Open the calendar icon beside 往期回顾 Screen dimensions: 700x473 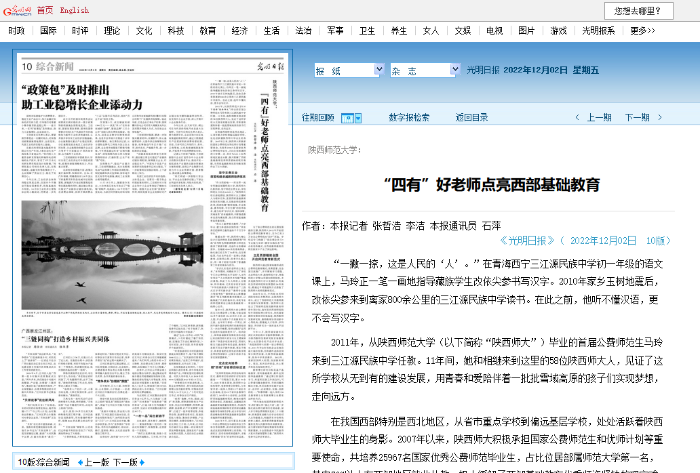[351, 118]
